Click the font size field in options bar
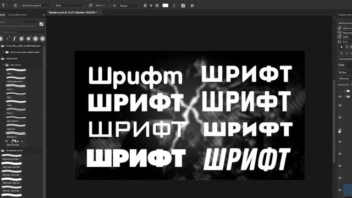Screen dimensions: 352x198 tap(100, 5)
